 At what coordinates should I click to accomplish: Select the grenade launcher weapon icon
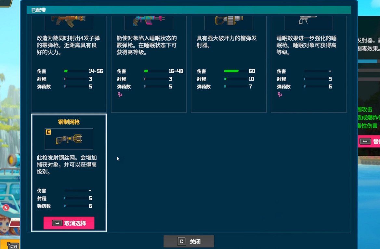tap(229, 21)
